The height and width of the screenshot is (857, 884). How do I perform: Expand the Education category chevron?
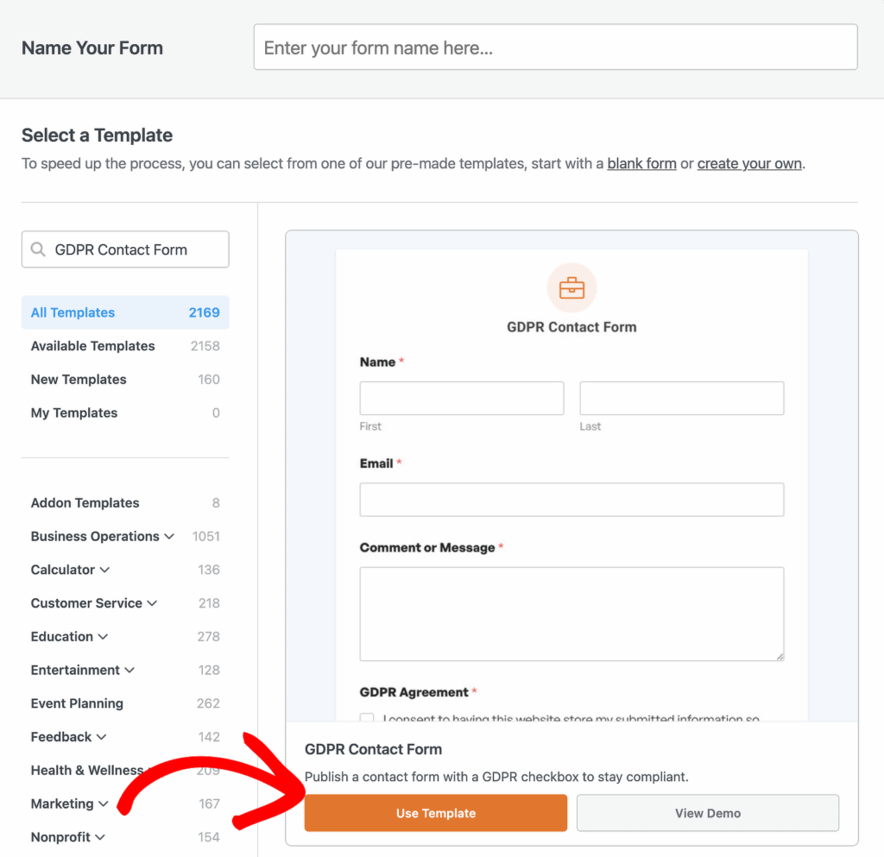pos(103,637)
